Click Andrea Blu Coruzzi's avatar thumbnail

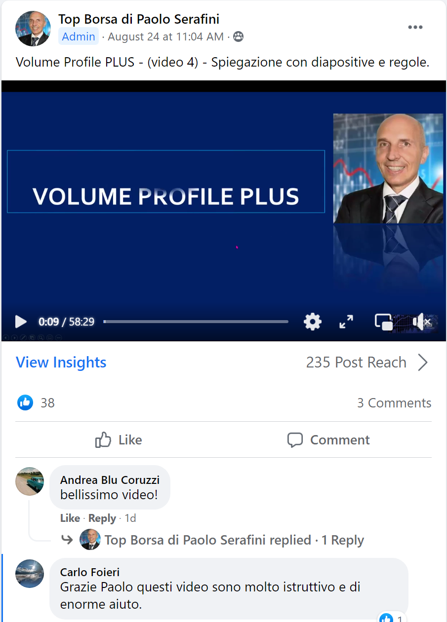tap(30, 481)
